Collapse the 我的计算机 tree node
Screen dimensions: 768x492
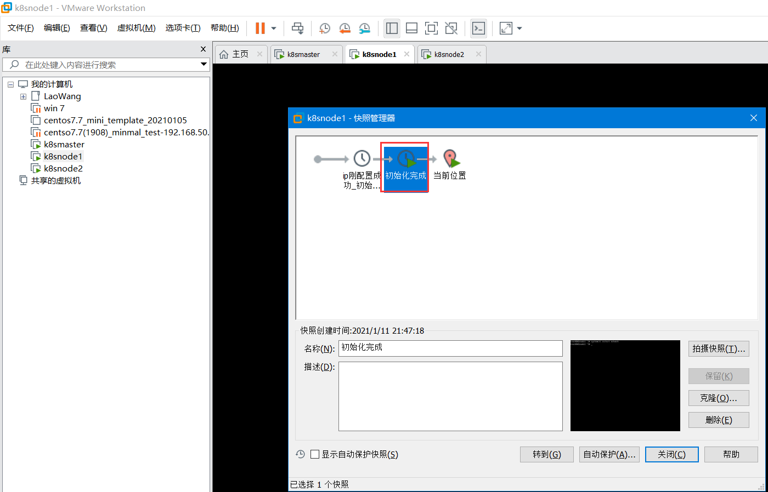[x=10, y=84]
